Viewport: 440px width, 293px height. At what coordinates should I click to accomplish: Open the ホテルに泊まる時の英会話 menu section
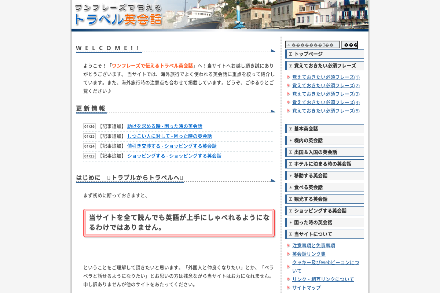324,164
